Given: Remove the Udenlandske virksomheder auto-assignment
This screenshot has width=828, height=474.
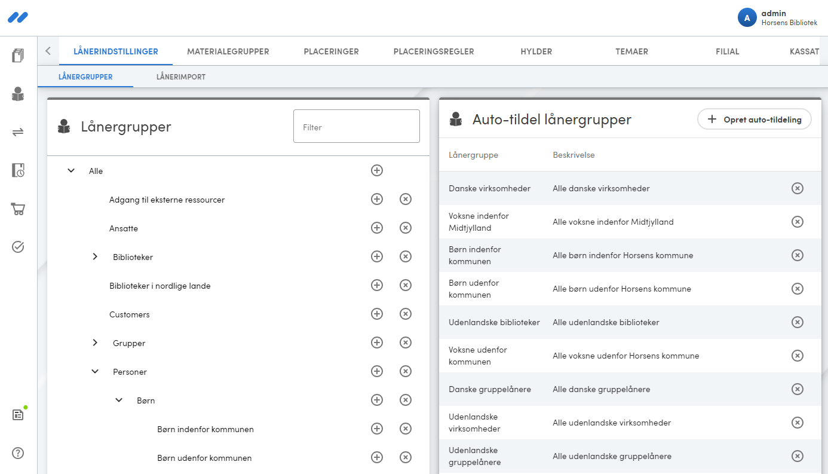Looking at the screenshot, I should coord(798,423).
